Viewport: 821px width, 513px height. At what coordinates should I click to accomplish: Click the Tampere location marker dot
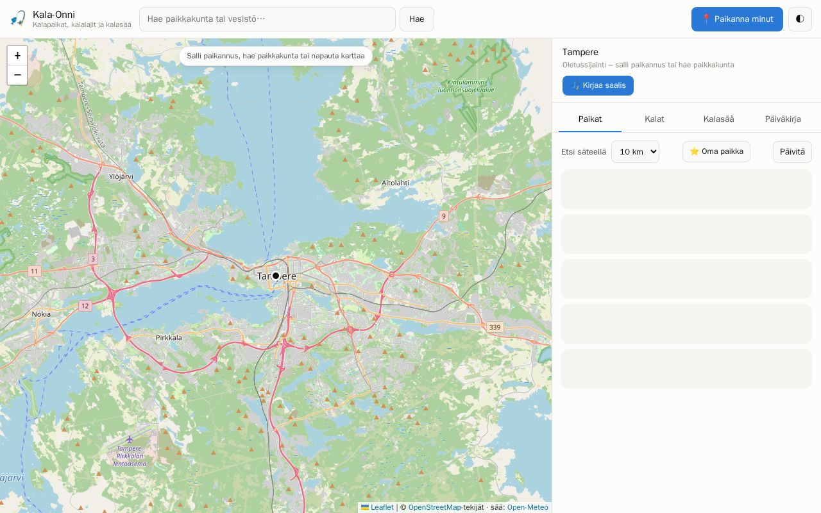[276, 276]
